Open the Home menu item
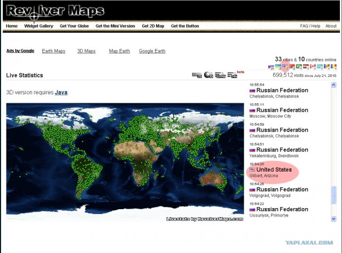The image size is (342, 253). 12,26
